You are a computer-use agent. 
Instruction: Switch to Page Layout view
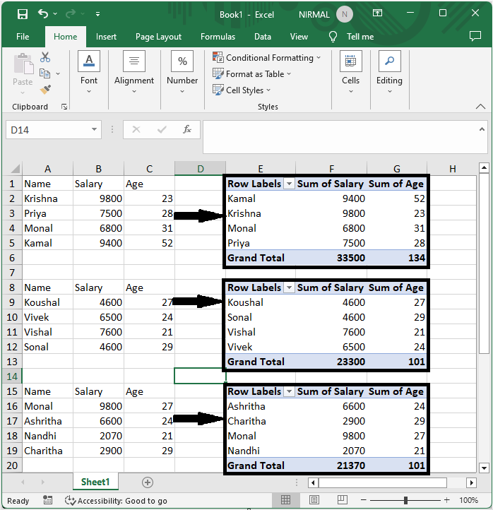point(314,500)
